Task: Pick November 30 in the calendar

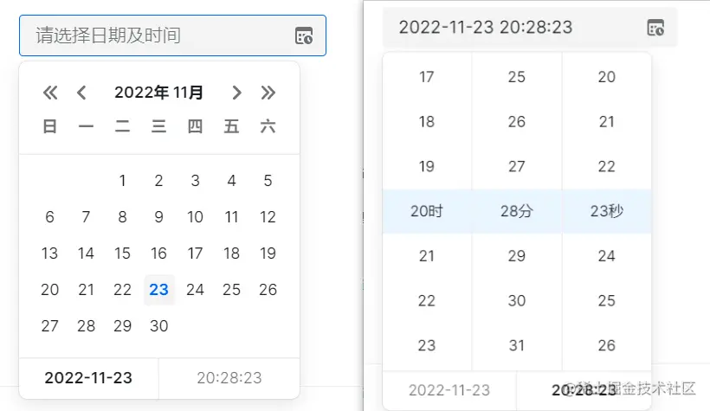Action: (x=159, y=326)
